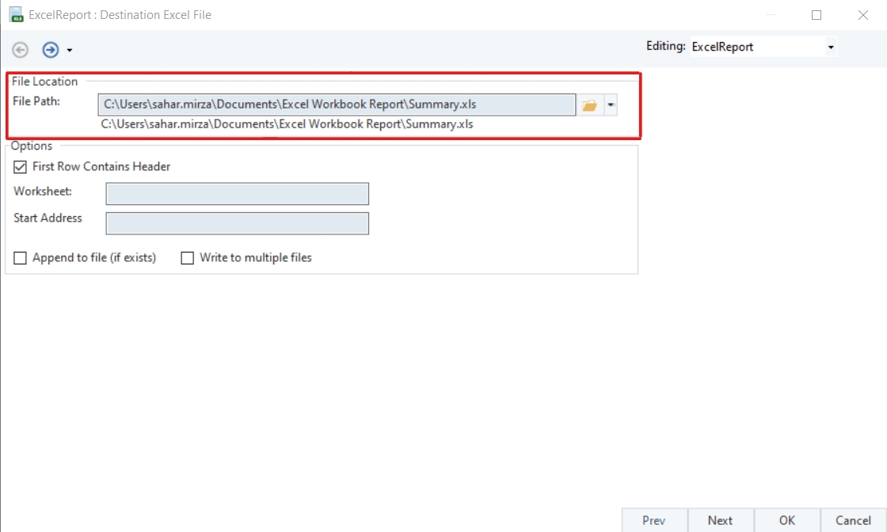
Task: Check Write to multiple files option
Action: click(188, 258)
